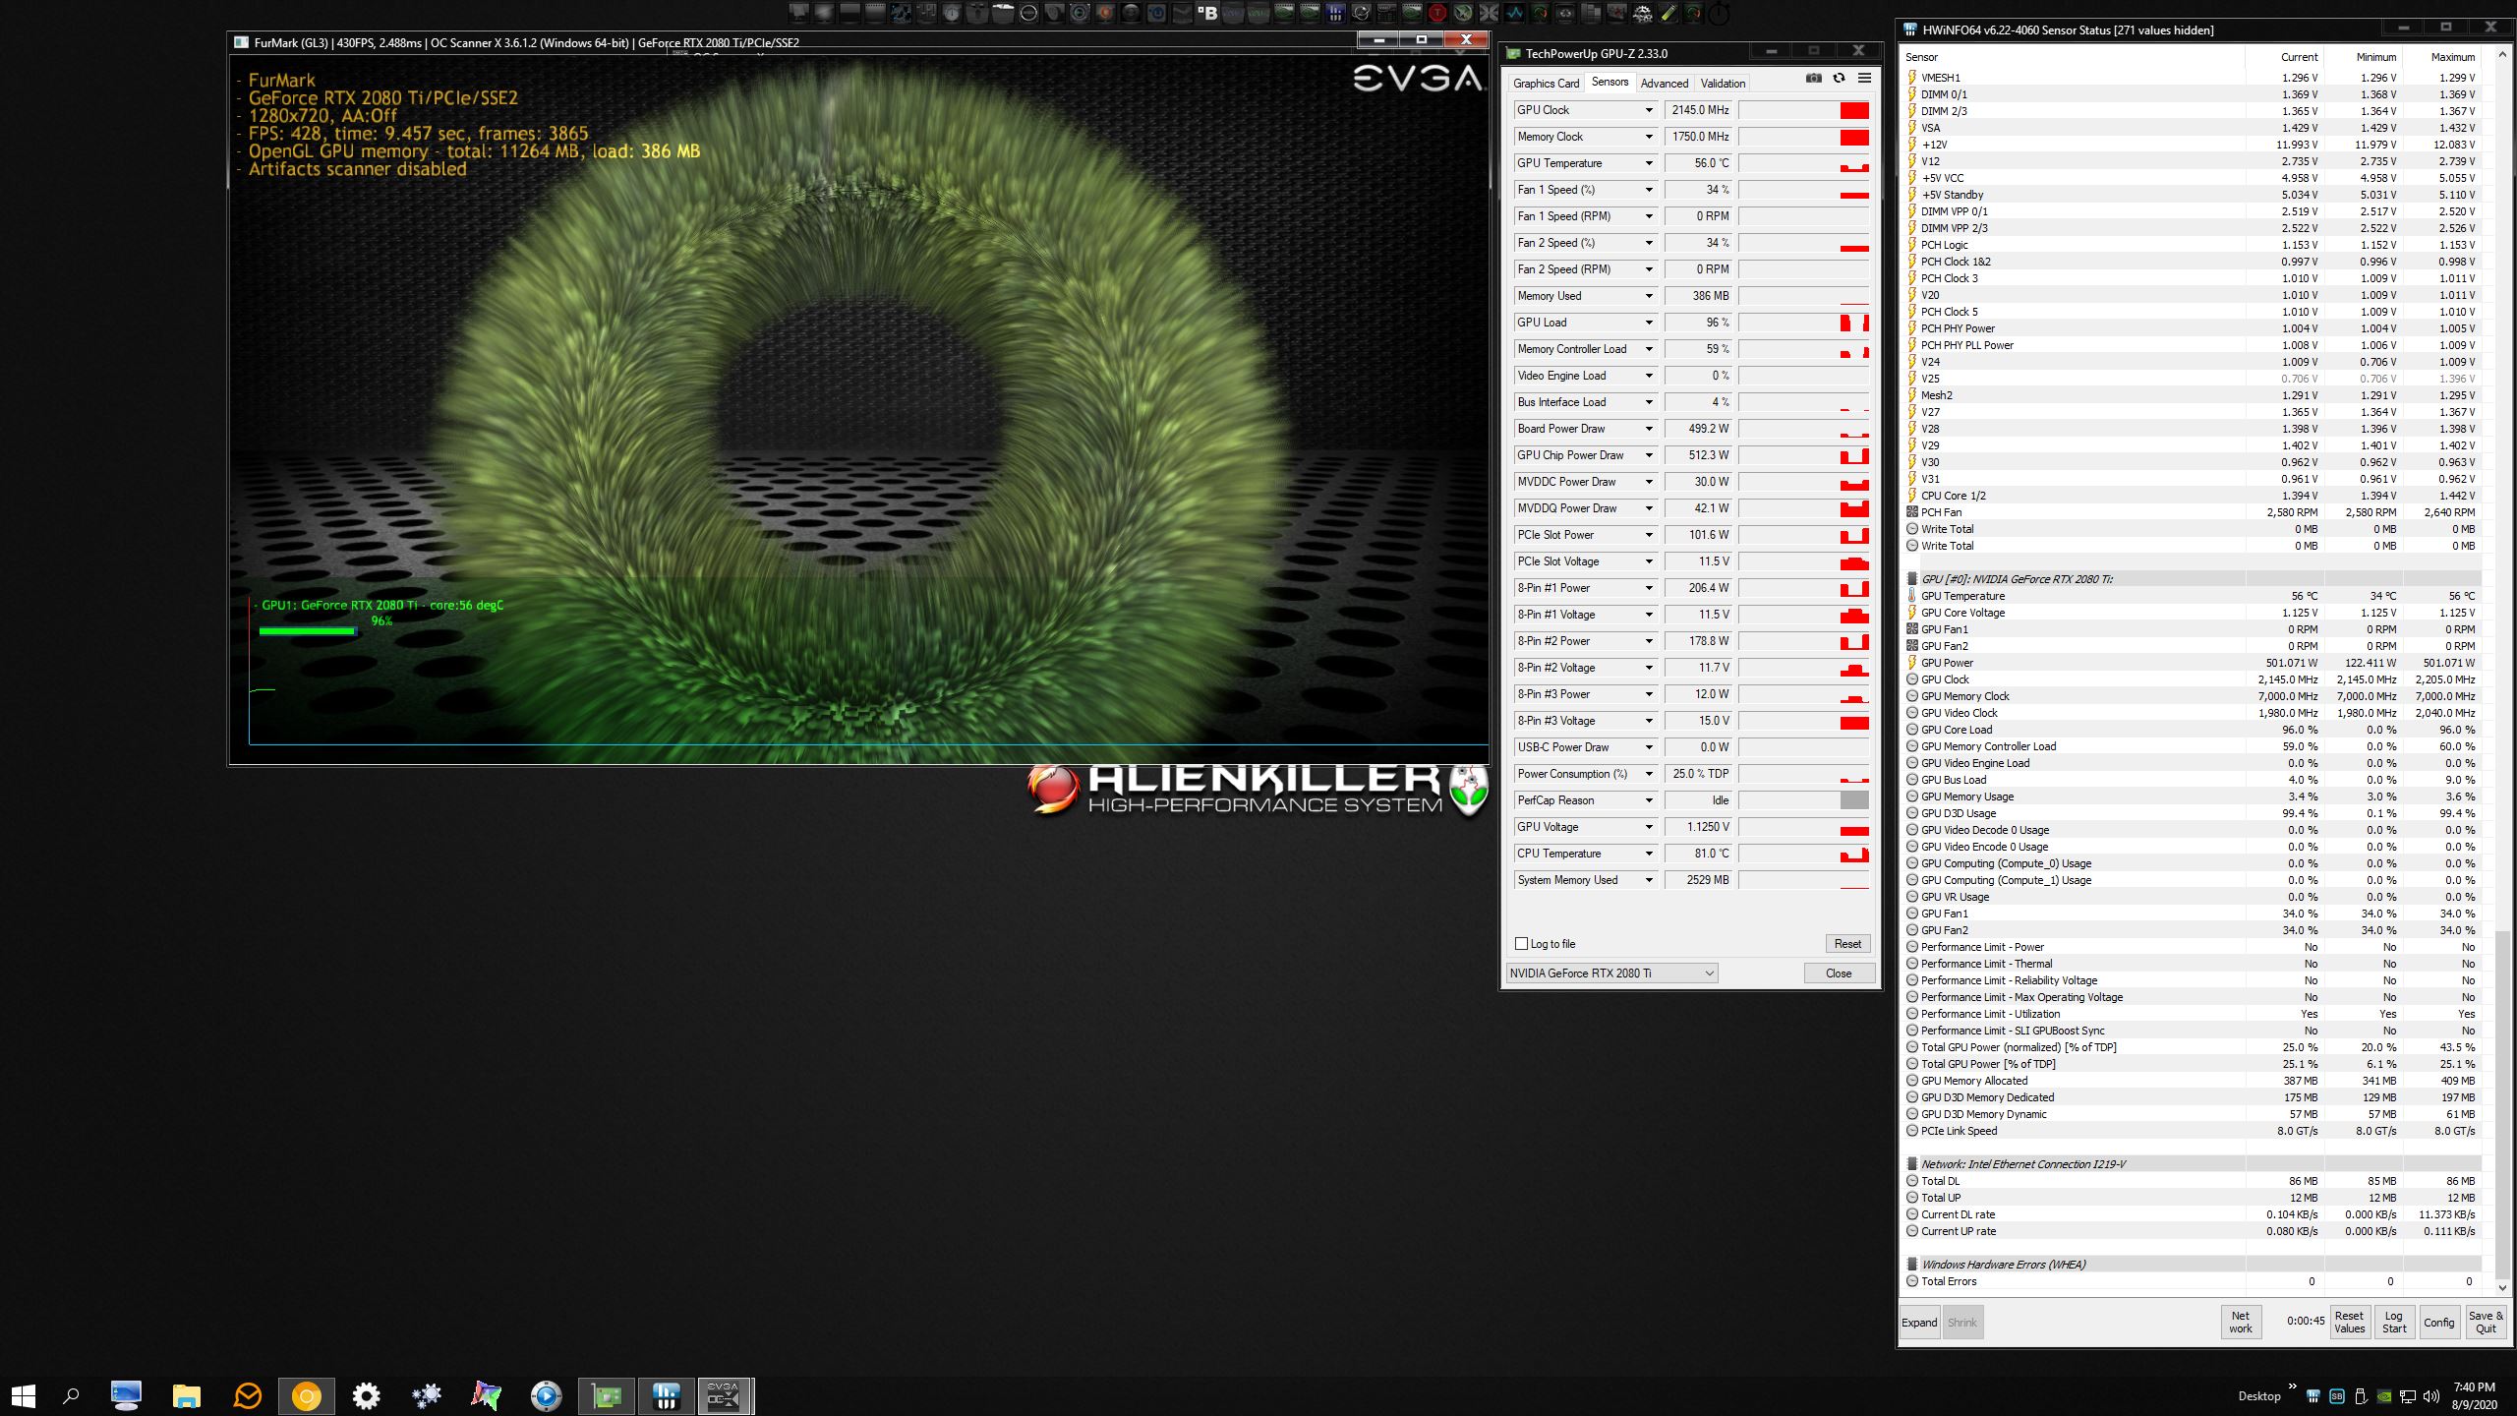2517x1416 pixels.
Task: Open the volume speaker tray icon
Action: coord(2431,1396)
